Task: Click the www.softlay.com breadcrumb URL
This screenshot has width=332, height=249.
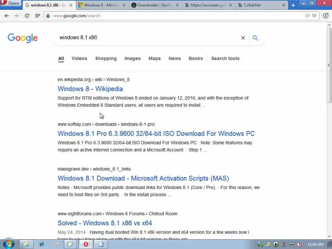Action: click(x=106, y=124)
